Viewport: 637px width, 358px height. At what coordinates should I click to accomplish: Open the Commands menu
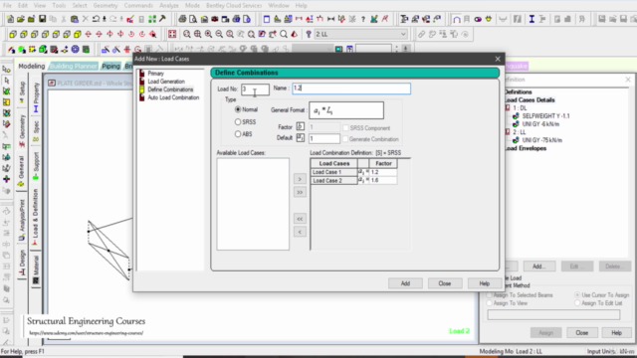coord(138,5)
